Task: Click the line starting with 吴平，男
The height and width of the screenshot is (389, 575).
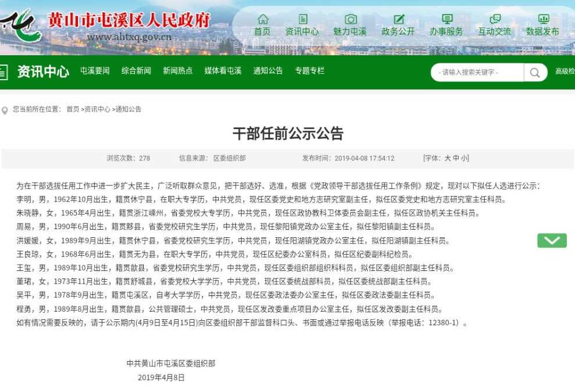Action: 226,295
